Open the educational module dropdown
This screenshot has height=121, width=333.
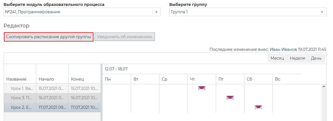click(82, 12)
